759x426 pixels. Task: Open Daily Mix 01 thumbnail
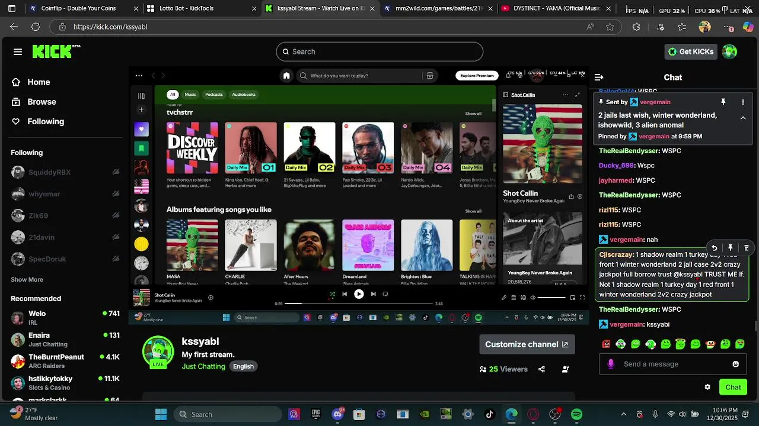tap(251, 148)
